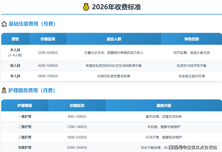Click the 2500-3500元 price cell
This screenshot has width=222, height=152.
[77, 148]
